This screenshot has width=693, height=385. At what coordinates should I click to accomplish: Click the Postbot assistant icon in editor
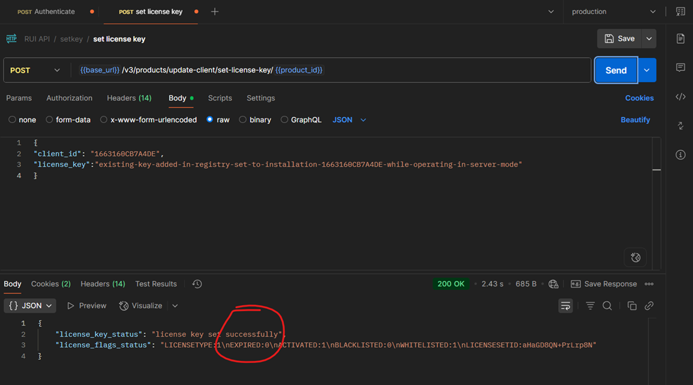click(x=635, y=258)
